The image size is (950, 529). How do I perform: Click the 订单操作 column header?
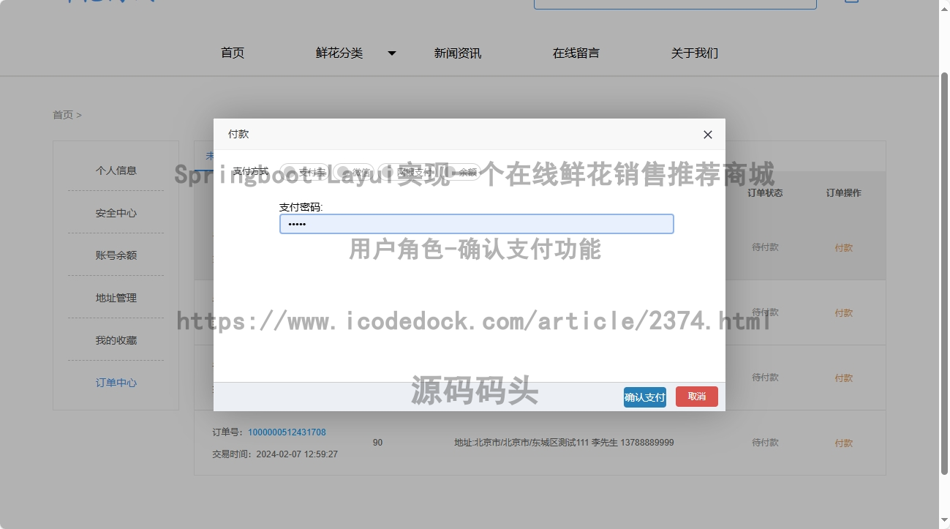[844, 193]
